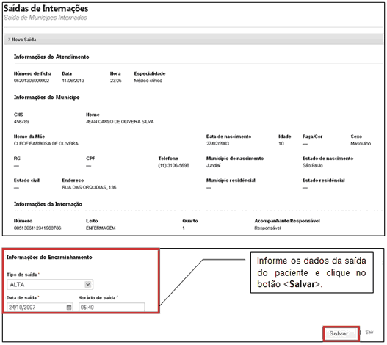Expand the Tipo de saída dropdown arrow
Image resolution: width=387 pixels, height=345 pixels.
88,284
